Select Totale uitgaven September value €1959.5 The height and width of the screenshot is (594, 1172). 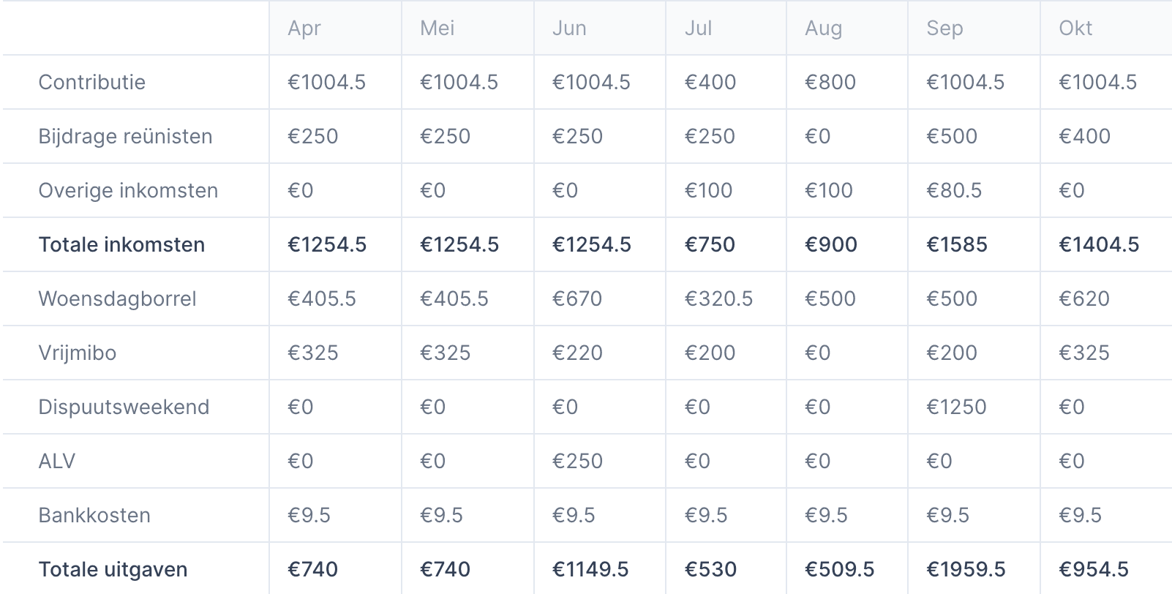point(966,569)
